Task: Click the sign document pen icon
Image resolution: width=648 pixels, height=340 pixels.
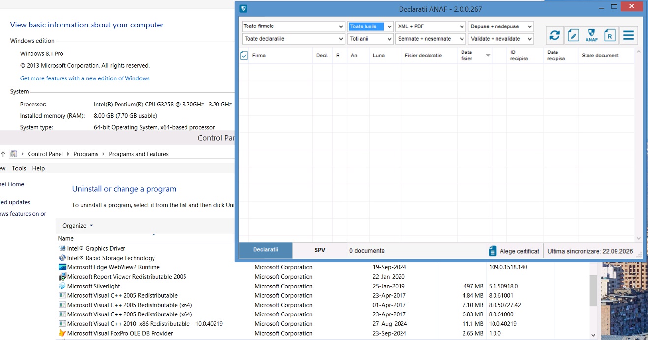Action: (573, 35)
